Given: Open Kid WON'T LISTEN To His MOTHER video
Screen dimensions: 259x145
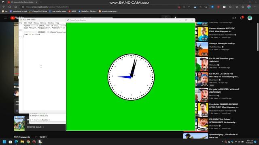Looking at the screenshot, I should pos(224,75).
